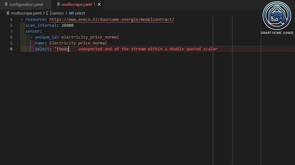Switch to the configuration.yaml tab
This screenshot has height=165, width=295.
[x=26, y=5]
